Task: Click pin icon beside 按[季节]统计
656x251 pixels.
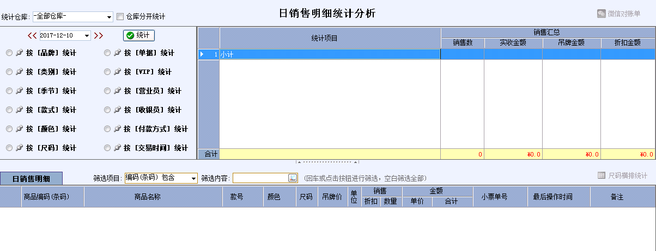Action: click(x=19, y=91)
